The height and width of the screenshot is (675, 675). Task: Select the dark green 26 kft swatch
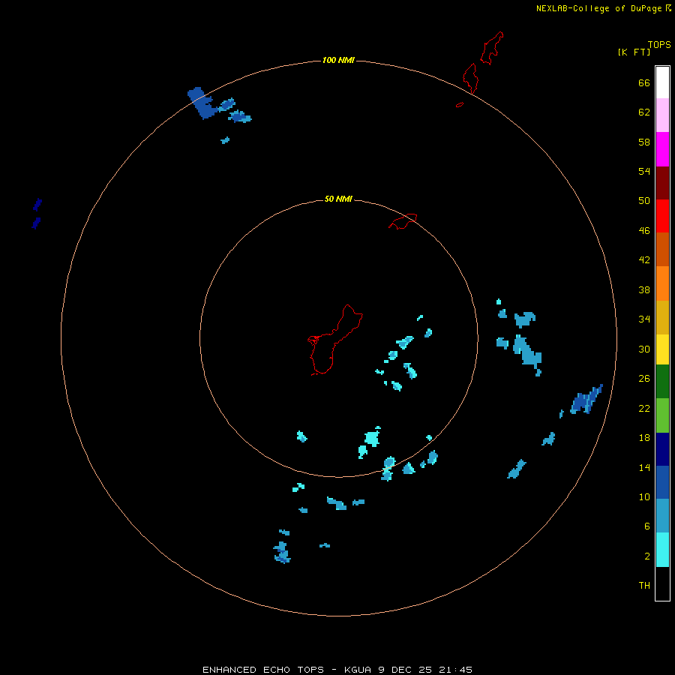point(662,382)
